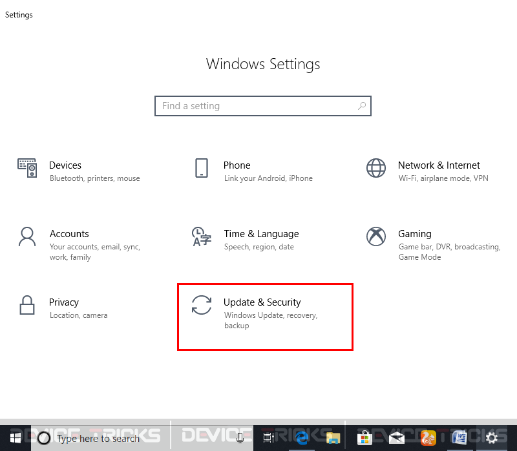Screen dimensions: 517x451
Task: Launch Microsoft Edge from the taskbar
Action: click(x=301, y=438)
